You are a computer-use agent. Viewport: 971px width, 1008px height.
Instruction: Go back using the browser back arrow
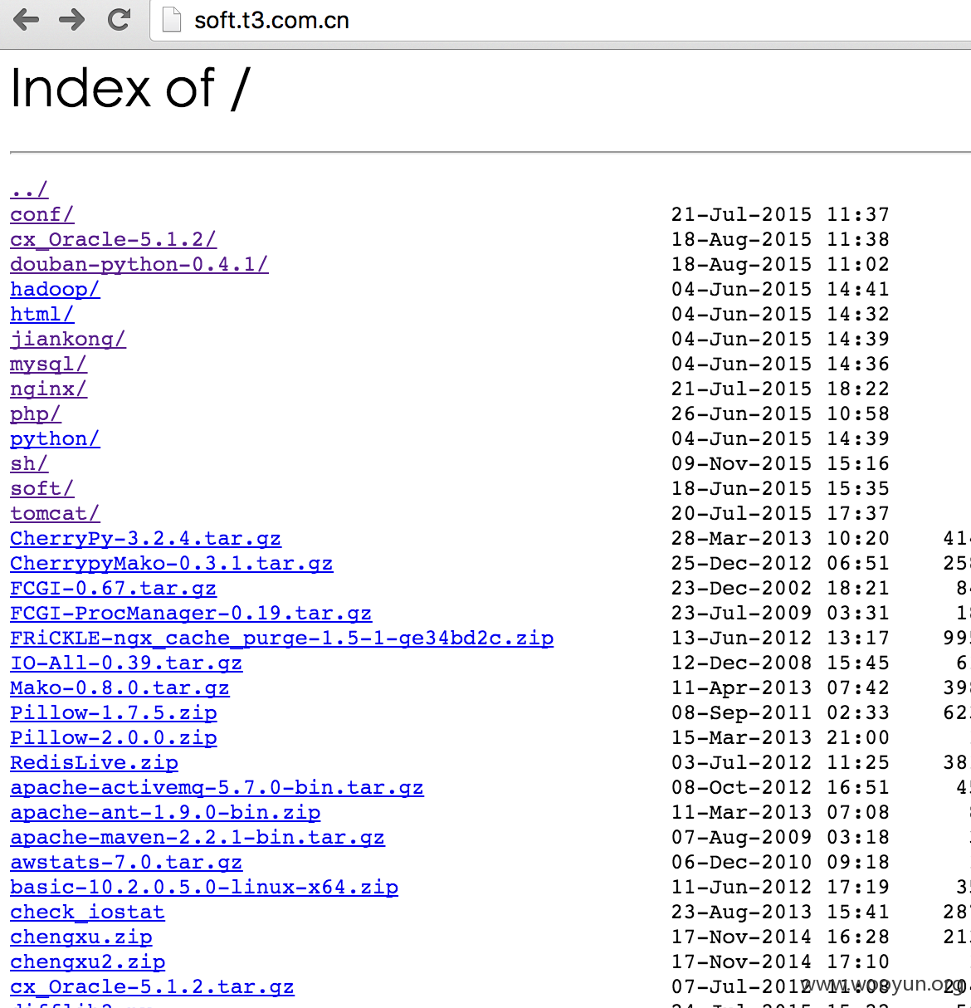[x=27, y=19]
